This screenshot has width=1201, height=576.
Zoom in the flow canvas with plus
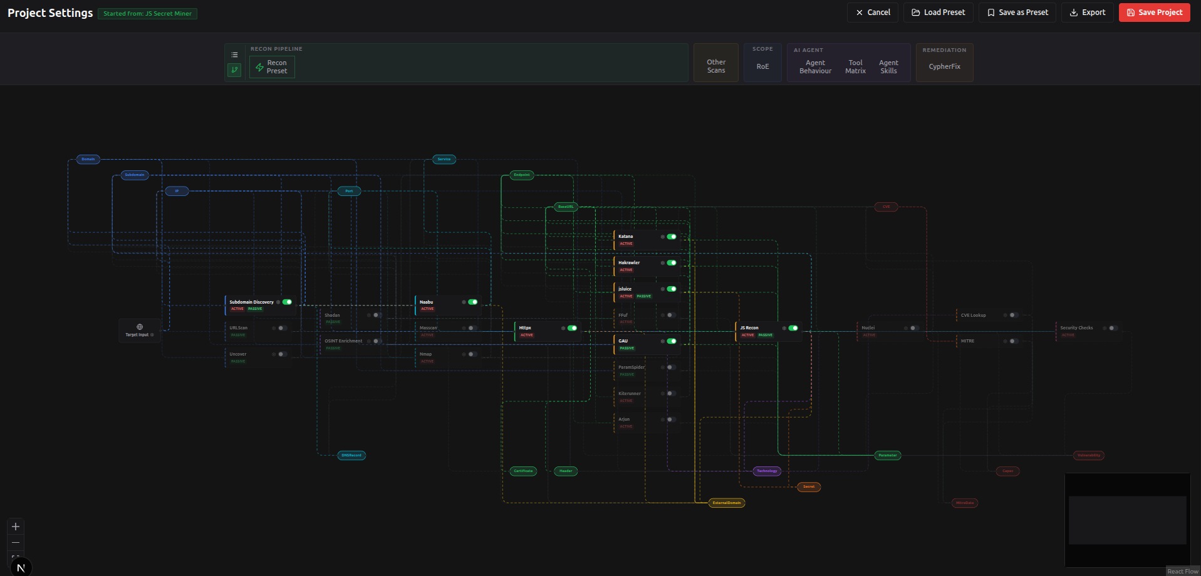(x=16, y=527)
